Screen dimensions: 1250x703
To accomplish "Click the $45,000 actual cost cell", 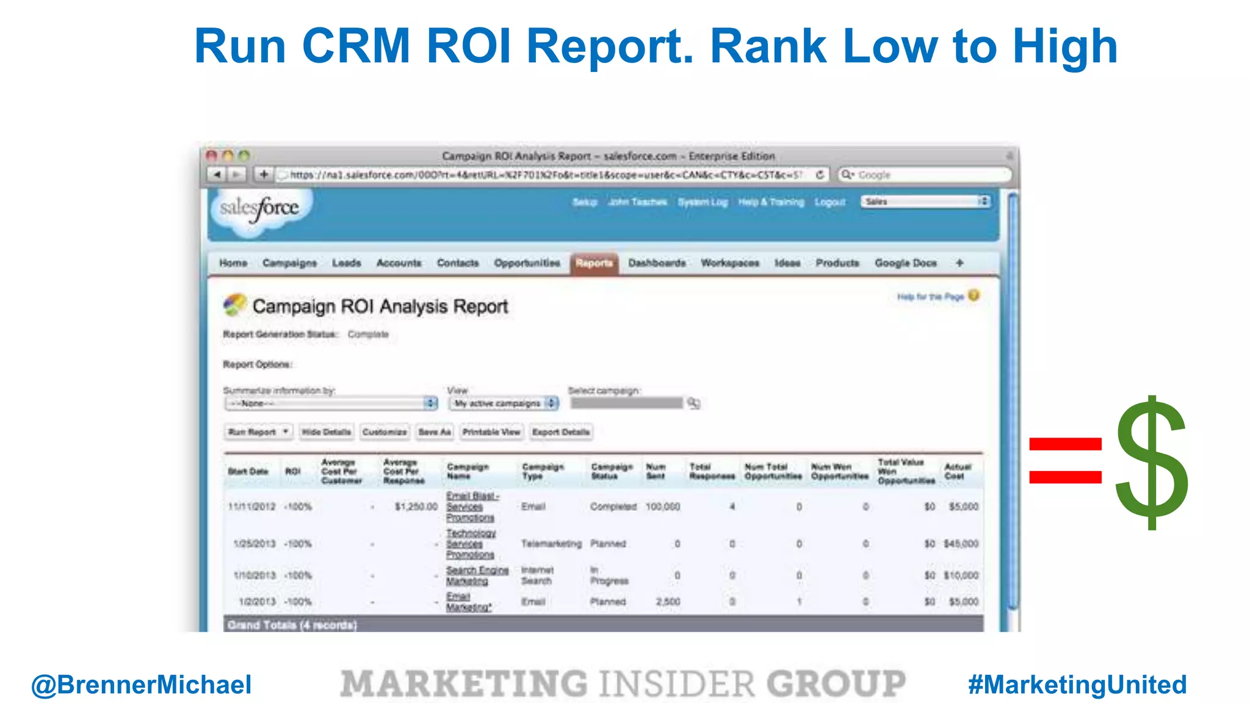I will point(961,544).
